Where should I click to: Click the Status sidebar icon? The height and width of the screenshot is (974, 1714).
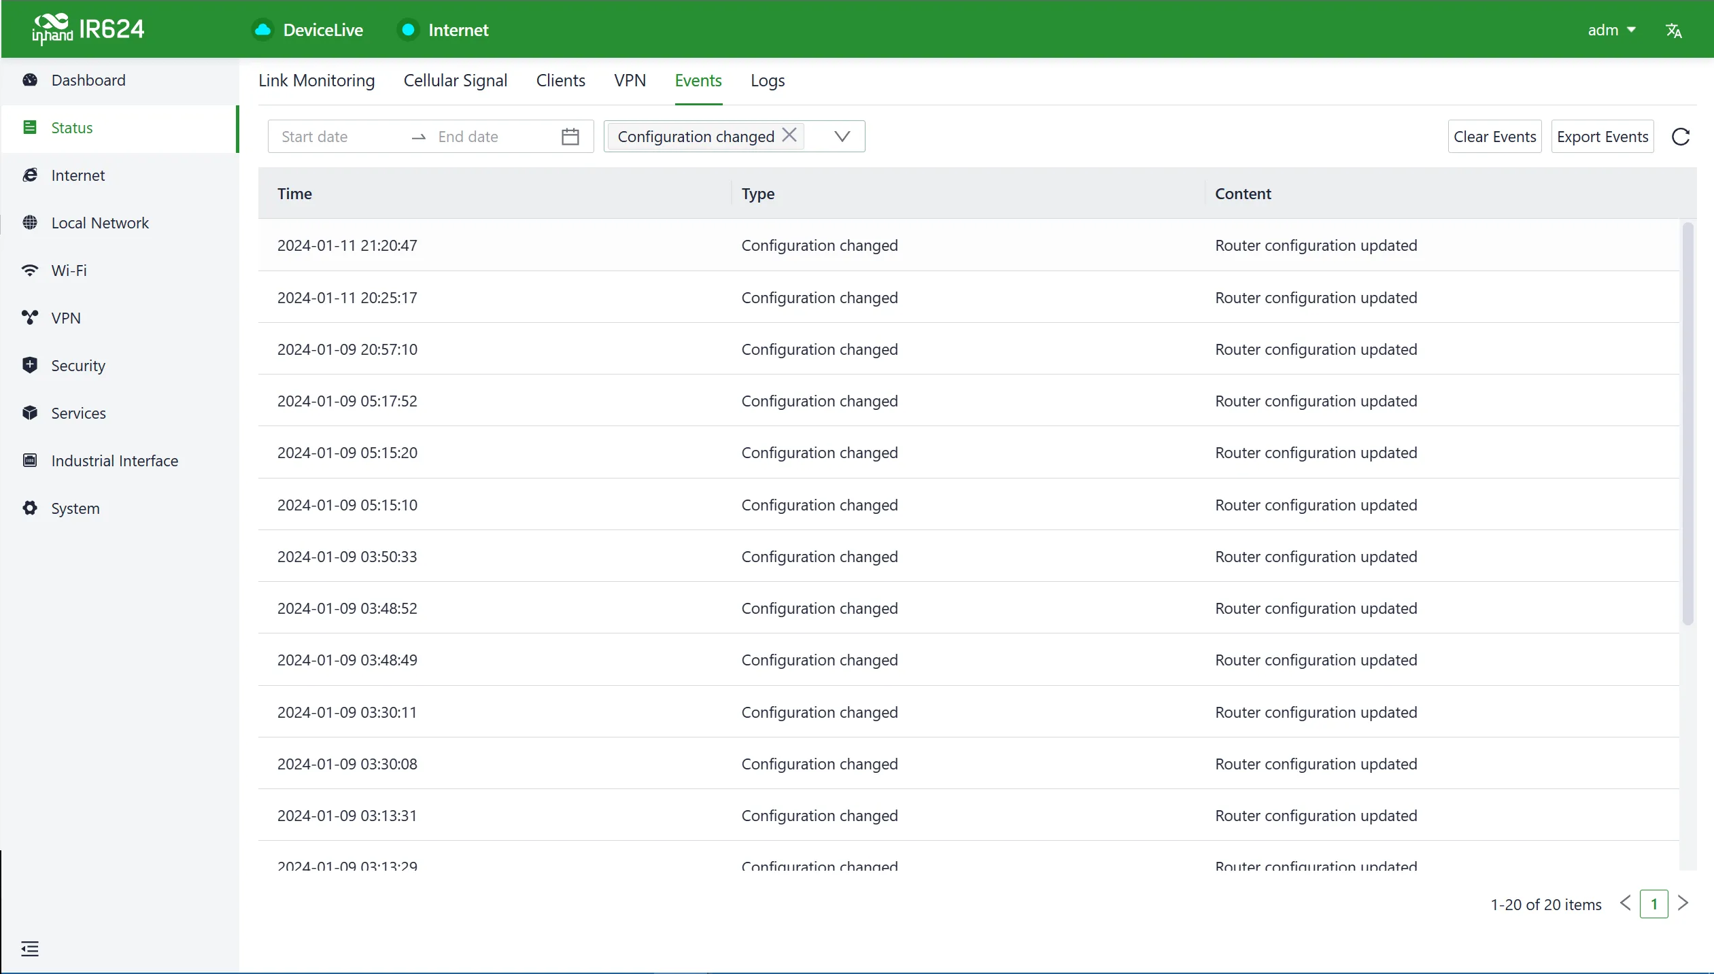[30, 128]
